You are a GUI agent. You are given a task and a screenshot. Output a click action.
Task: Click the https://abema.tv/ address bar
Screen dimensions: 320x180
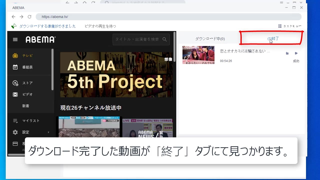(168, 17)
